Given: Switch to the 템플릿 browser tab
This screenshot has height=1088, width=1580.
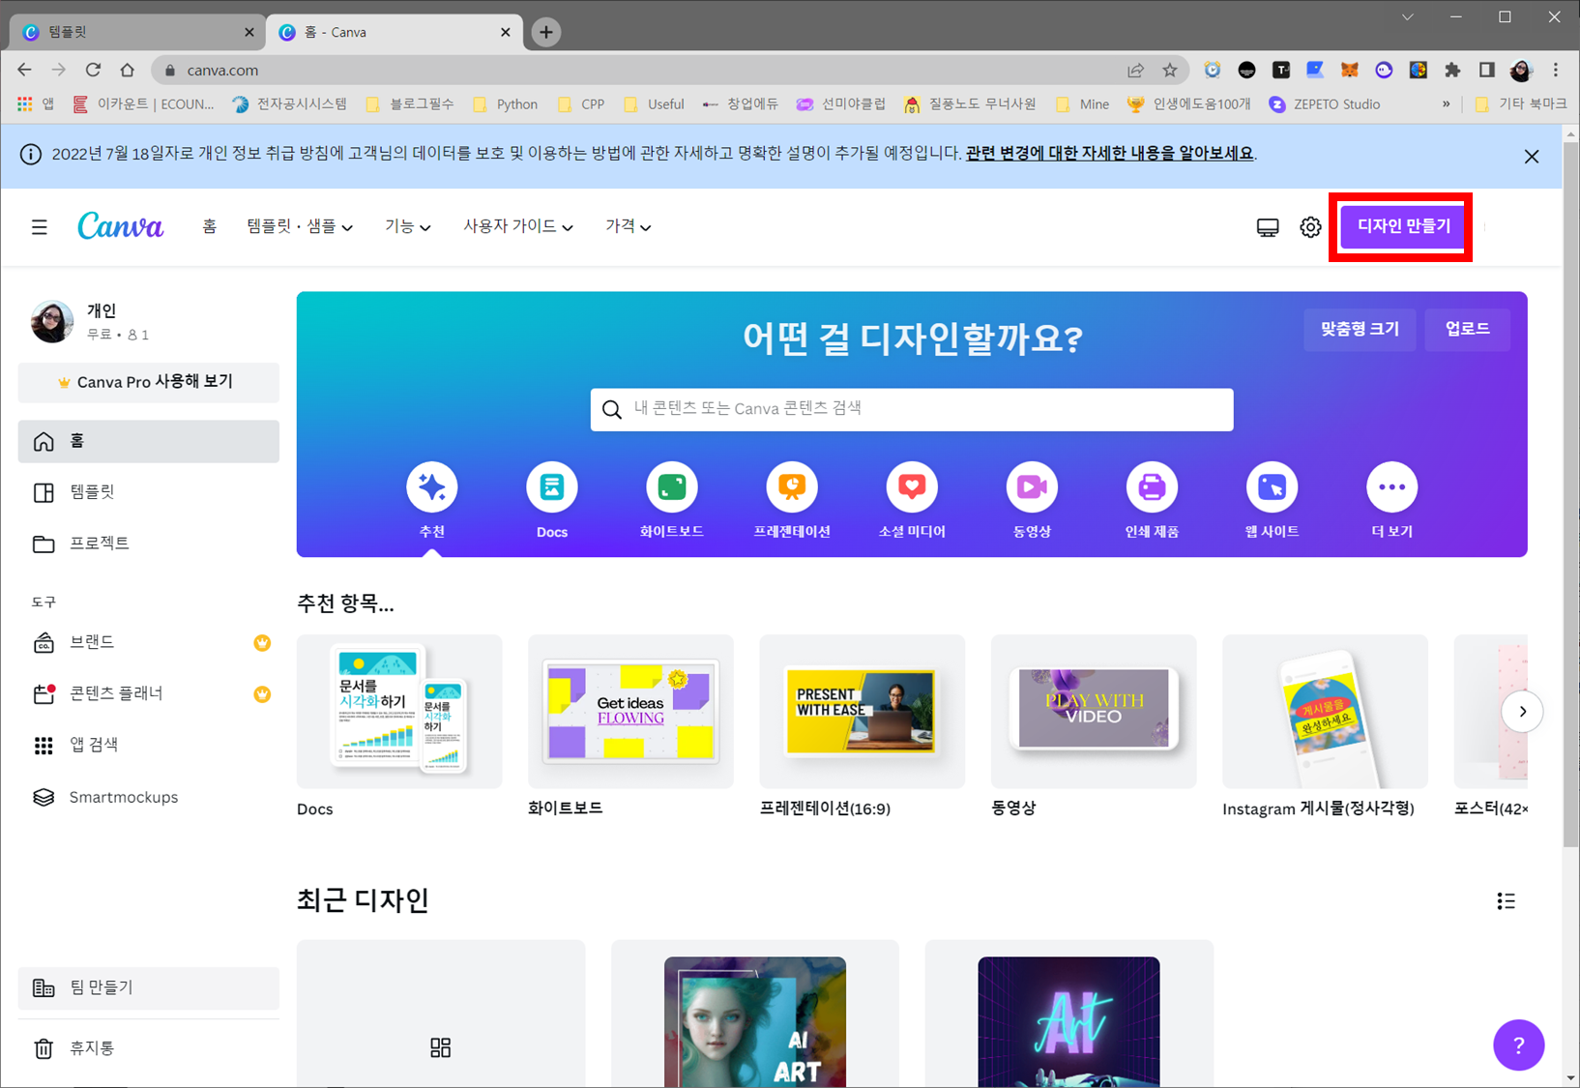Looking at the screenshot, I should (x=137, y=32).
